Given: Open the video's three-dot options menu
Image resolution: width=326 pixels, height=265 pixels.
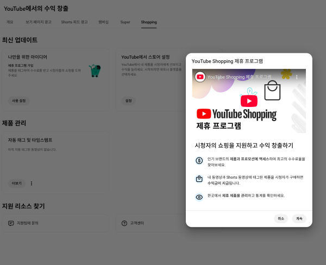Looking at the screenshot, I should pos(297,77).
